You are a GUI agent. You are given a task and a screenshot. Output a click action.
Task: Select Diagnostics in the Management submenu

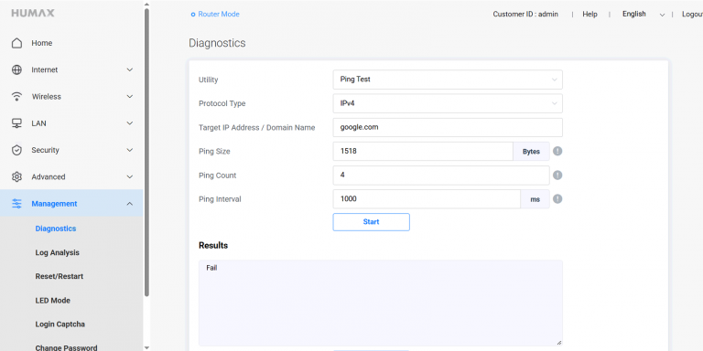pos(56,229)
